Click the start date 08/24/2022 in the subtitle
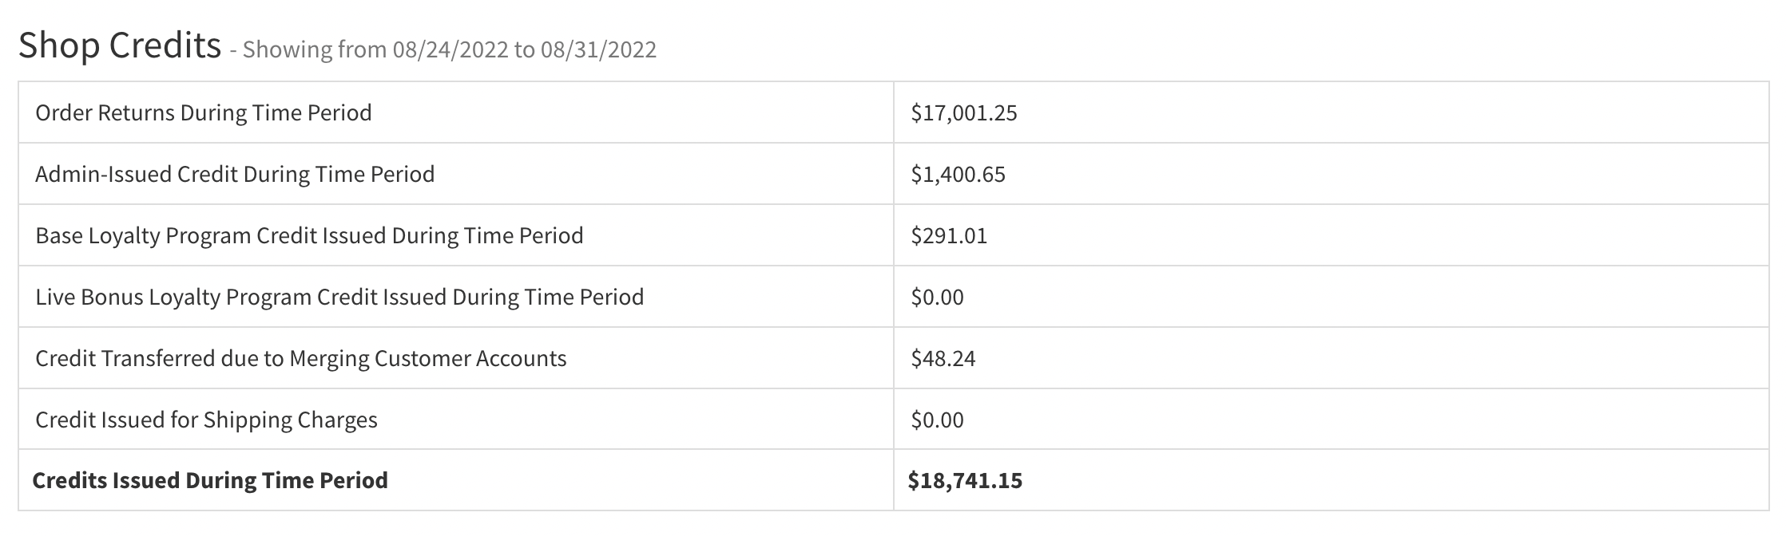This screenshot has width=1786, height=536. (x=450, y=49)
